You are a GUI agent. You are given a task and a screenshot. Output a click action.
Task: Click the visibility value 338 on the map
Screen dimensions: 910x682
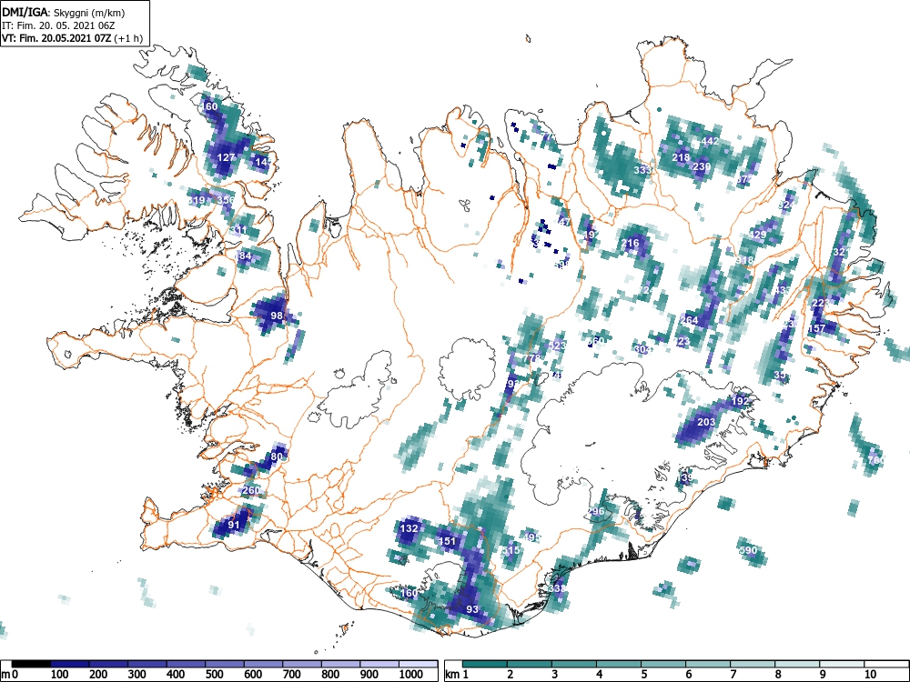[x=557, y=588]
